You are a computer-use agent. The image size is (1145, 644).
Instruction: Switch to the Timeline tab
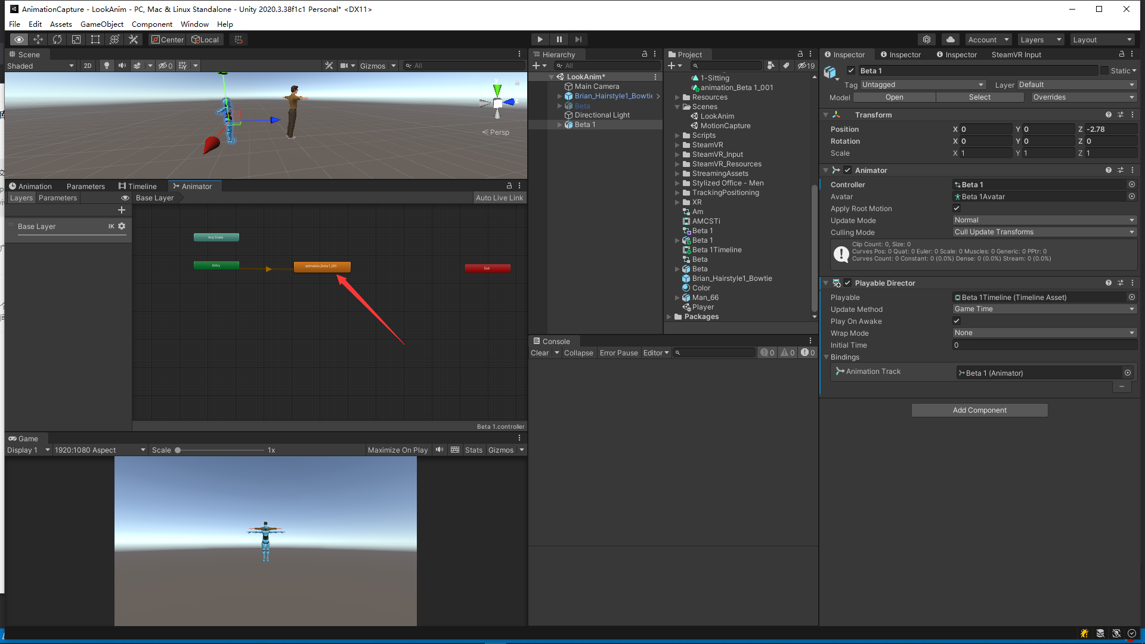pyautogui.click(x=138, y=186)
